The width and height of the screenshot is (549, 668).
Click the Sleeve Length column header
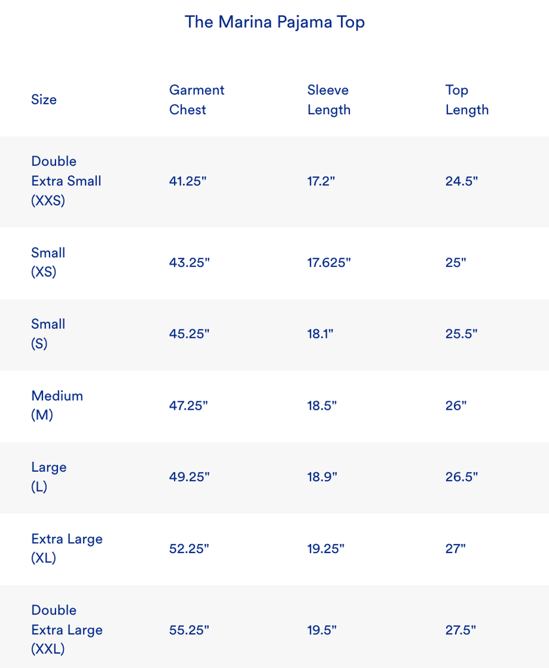point(329,100)
